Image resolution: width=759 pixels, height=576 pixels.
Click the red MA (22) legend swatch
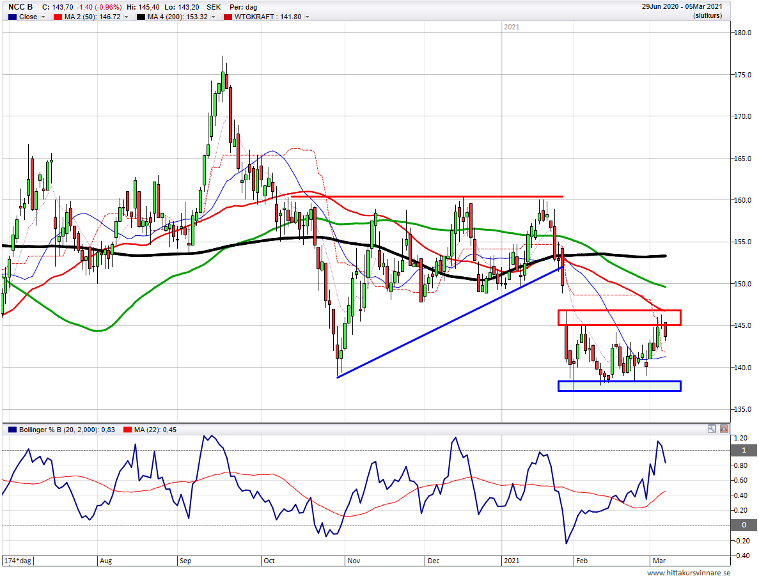click(127, 430)
